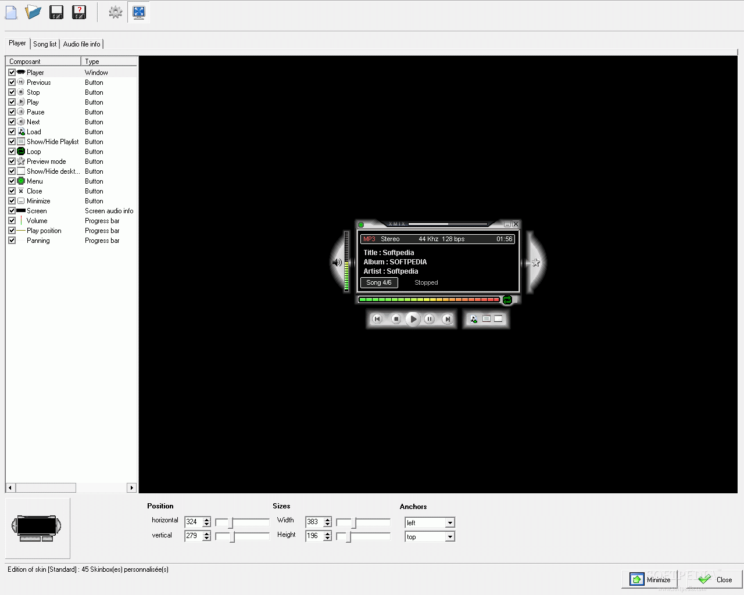Screen dimensions: 744x595
Task: Open the top anchor dropdown
Action: coord(449,537)
